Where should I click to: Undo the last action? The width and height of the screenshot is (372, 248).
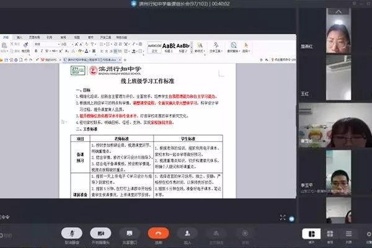point(25,60)
